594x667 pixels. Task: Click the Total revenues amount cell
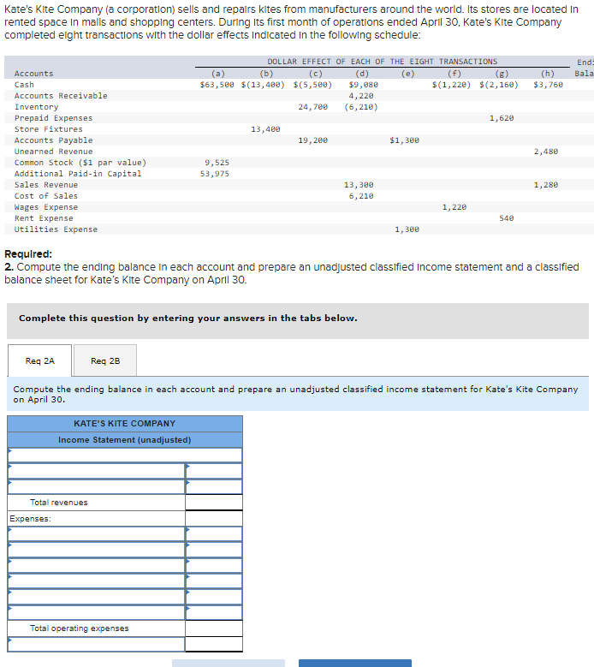(214, 503)
